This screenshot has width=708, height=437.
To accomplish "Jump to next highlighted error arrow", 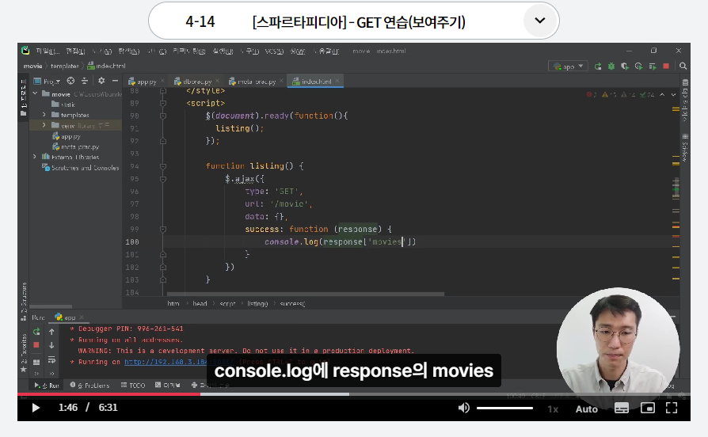I will coord(673,94).
